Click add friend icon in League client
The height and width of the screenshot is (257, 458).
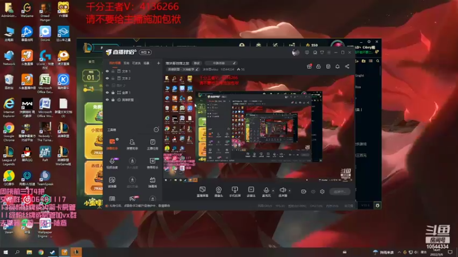[357, 61]
